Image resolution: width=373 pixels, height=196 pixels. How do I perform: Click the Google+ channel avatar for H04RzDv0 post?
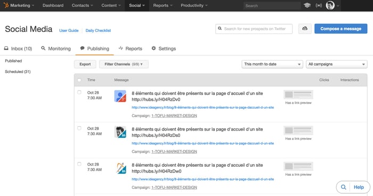click(x=120, y=96)
